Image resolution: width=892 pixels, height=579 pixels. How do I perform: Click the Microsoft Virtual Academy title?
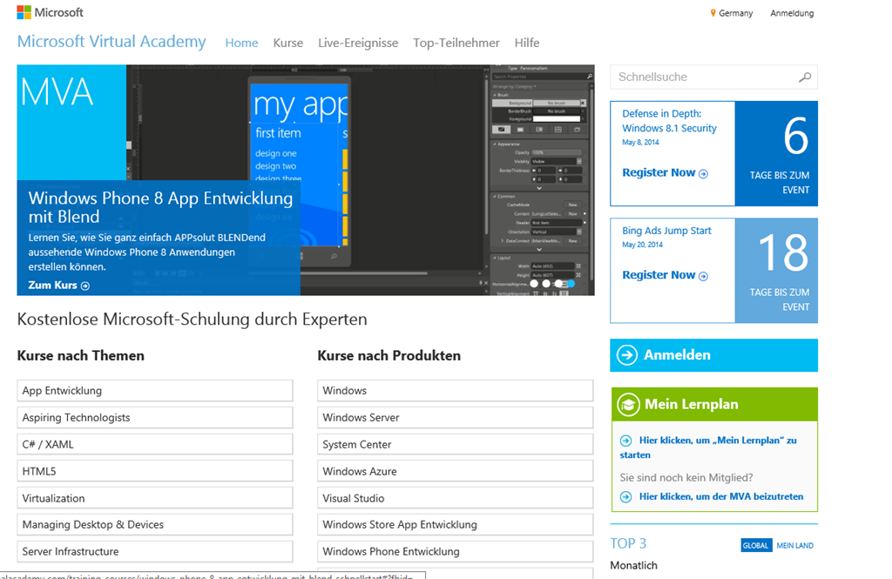point(111,42)
